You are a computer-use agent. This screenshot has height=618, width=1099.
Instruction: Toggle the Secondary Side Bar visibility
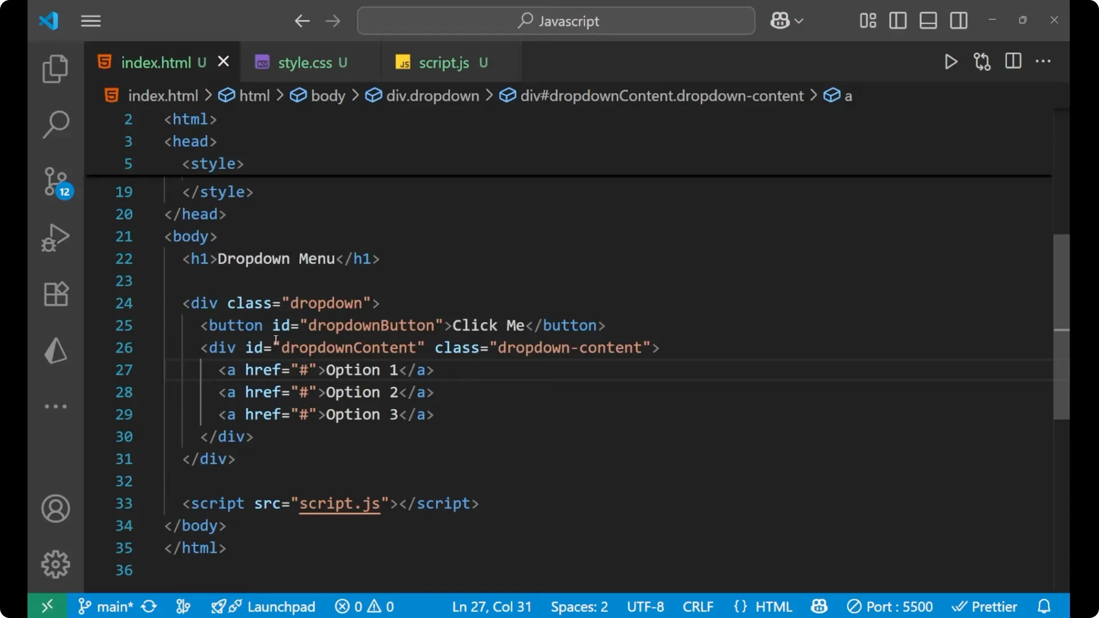click(959, 21)
